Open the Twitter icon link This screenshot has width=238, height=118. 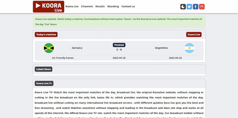pyautogui.click(x=189, y=7)
